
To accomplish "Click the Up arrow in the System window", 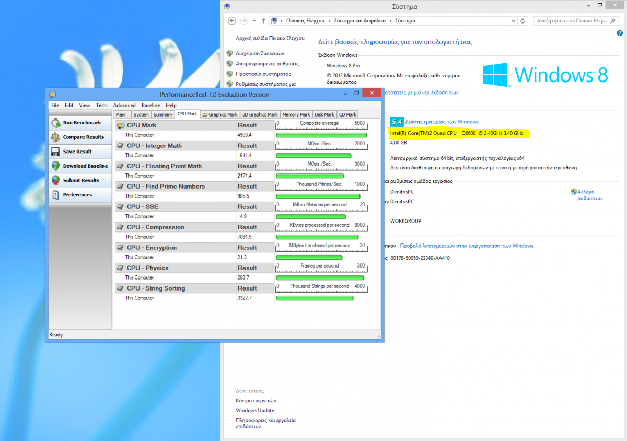I will (263, 21).
